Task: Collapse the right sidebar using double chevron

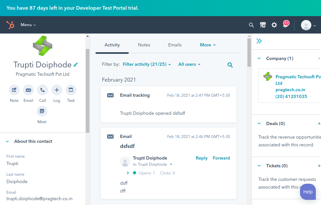Action: [259, 41]
